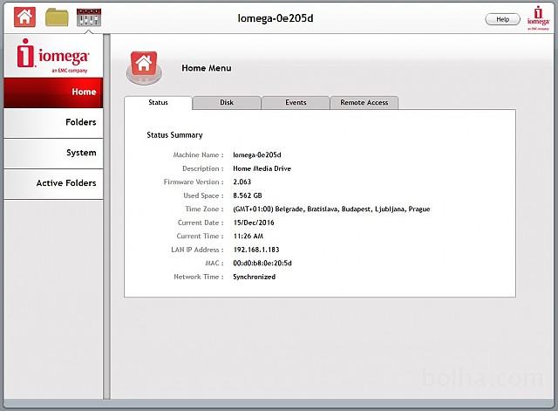Open the Events tab
This screenshot has height=411, width=558.
pyautogui.click(x=296, y=103)
